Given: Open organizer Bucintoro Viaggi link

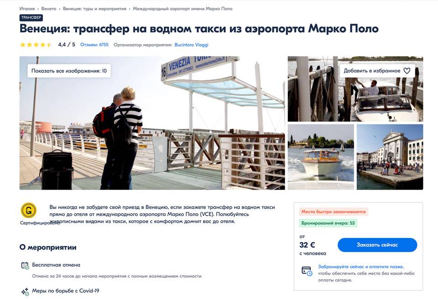Looking at the screenshot, I should click(191, 45).
